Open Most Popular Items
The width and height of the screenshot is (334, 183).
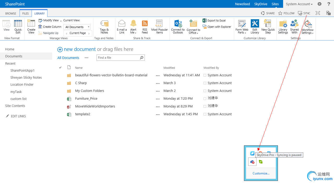(x=159, y=27)
